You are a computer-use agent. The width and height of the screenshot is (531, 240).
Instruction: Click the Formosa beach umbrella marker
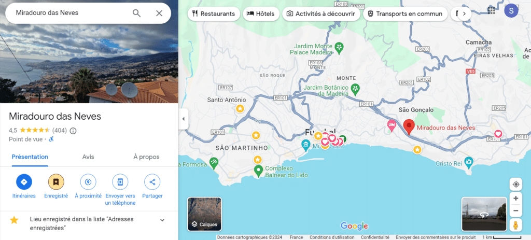tap(214, 163)
